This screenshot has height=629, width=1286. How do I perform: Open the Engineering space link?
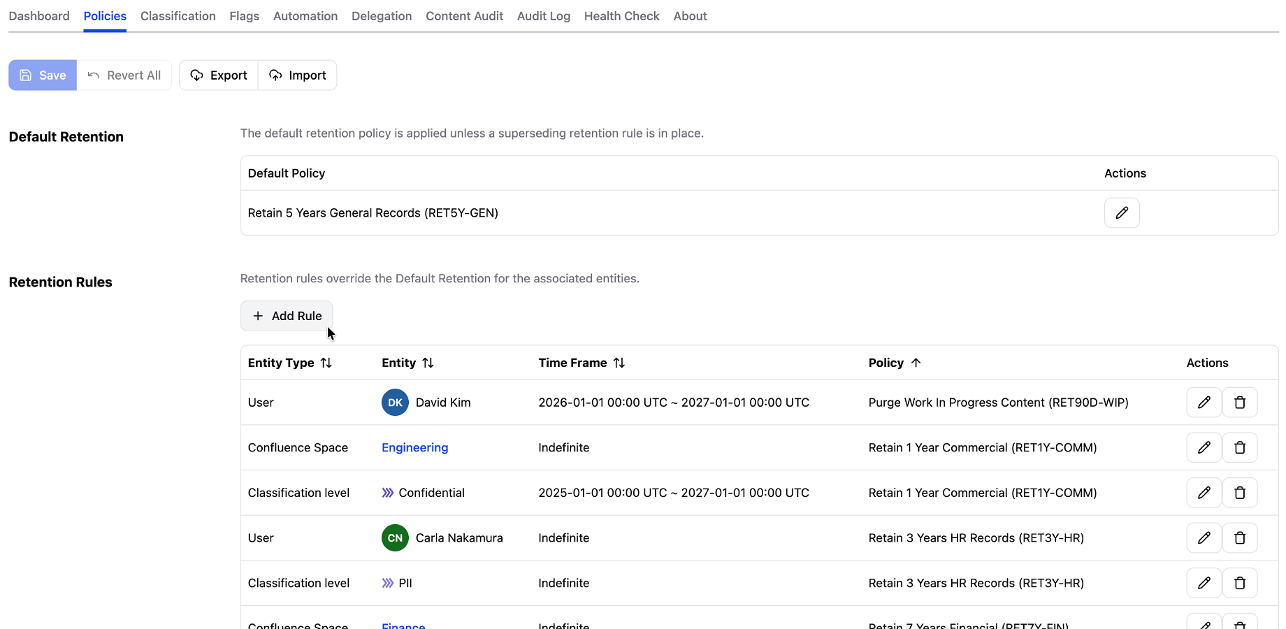tap(414, 447)
